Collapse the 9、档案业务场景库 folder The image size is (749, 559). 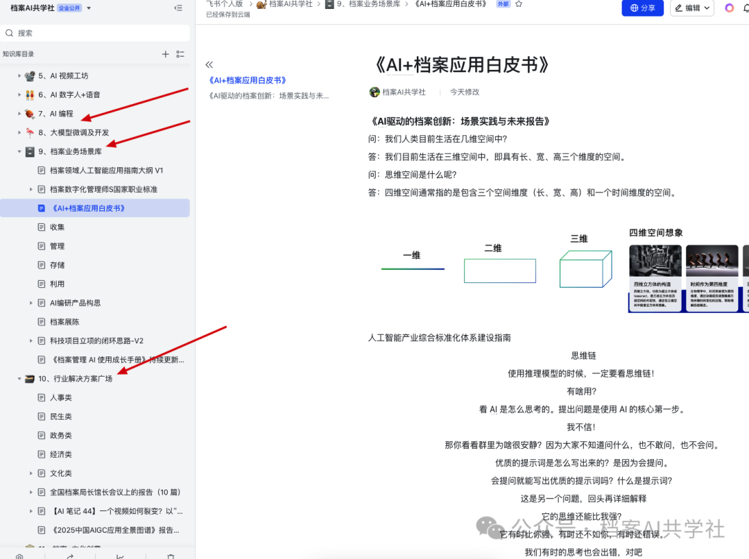tap(19, 151)
